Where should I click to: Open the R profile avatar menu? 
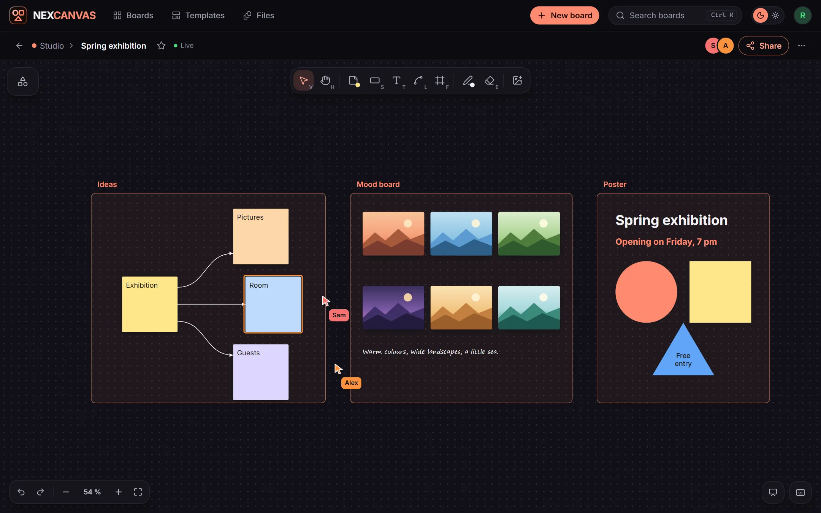tap(803, 16)
